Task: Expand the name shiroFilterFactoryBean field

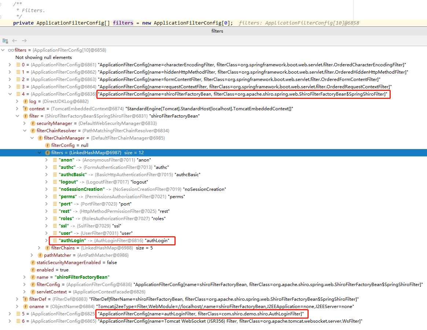Action: point(25,277)
